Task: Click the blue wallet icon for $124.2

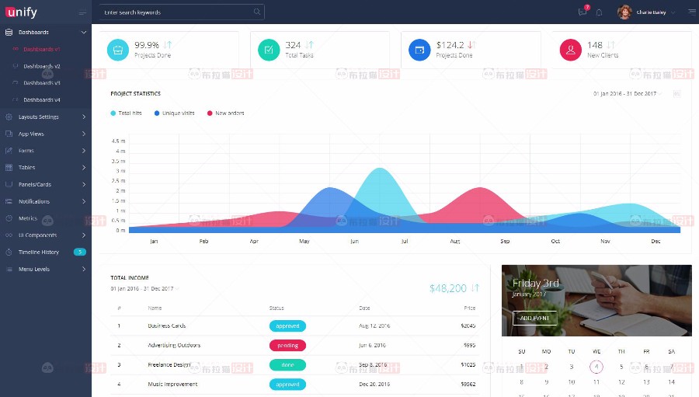Action: pyautogui.click(x=419, y=50)
